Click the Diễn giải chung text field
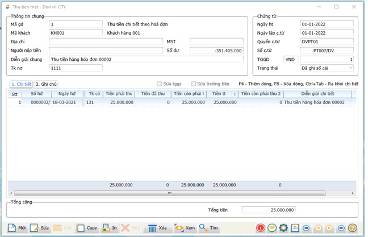368x237 pixels. (106, 59)
